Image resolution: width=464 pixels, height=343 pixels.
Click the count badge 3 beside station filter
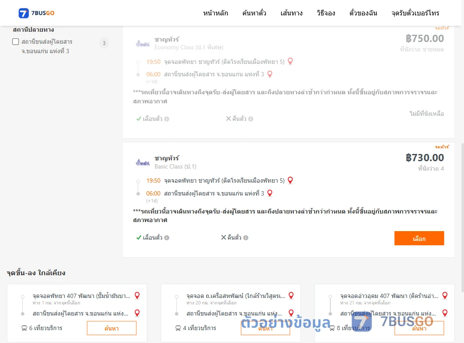coord(104,43)
